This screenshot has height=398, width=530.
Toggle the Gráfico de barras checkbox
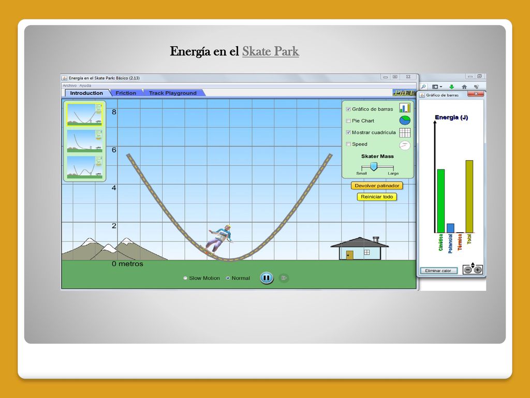pos(348,109)
